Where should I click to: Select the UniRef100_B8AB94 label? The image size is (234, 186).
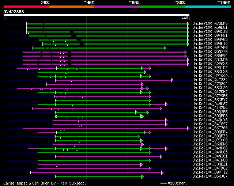(210, 56)
